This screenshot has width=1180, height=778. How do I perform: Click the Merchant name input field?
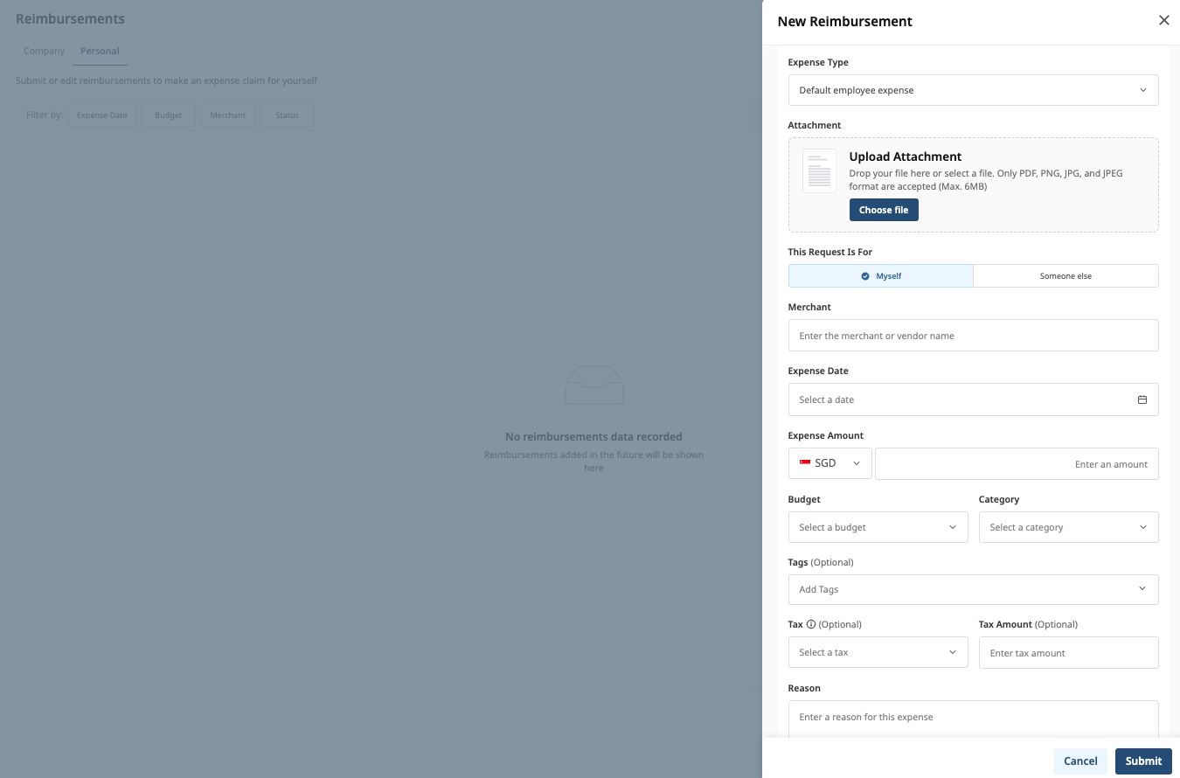pos(973,336)
